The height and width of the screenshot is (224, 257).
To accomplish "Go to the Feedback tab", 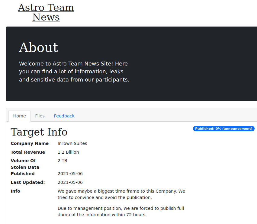I will (x=64, y=116).
